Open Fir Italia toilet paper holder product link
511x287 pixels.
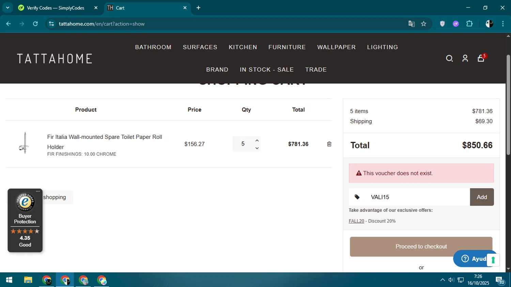pos(105,142)
